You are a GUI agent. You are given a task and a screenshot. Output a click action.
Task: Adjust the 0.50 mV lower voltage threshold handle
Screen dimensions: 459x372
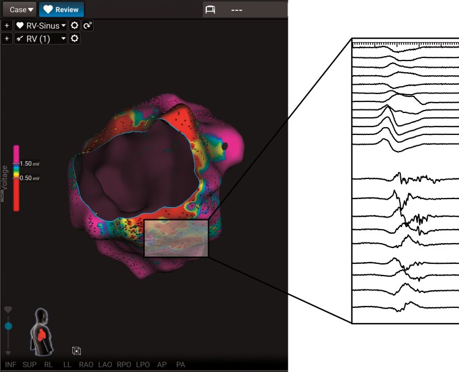(17, 178)
